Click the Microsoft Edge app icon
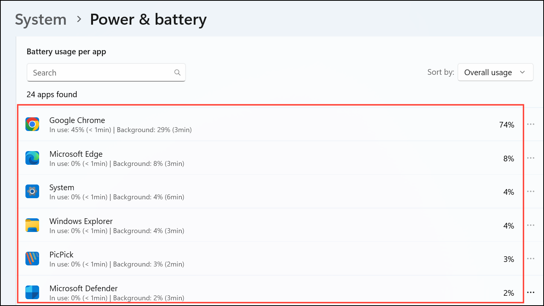This screenshot has height=306, width=544. [32, 158]
